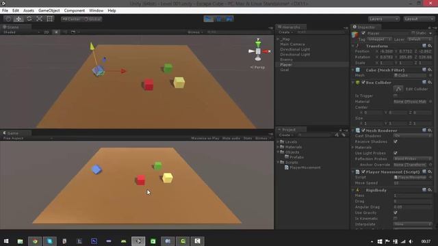The height and width of the screenshot is (246, 438).
Task: Open the Layout dropdown
Action: [x=419, y=19]
